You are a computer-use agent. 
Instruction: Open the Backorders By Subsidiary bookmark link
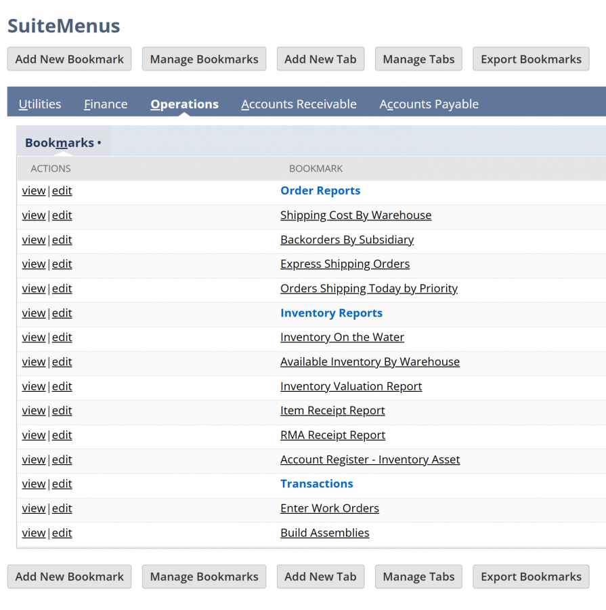(x=347, y=239)
